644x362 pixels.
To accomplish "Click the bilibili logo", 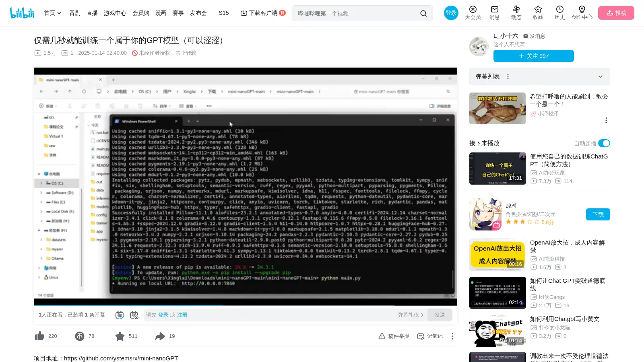I will (22, 13).
